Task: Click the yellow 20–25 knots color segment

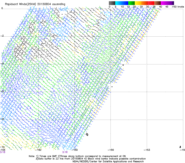Action: [138, 3]
